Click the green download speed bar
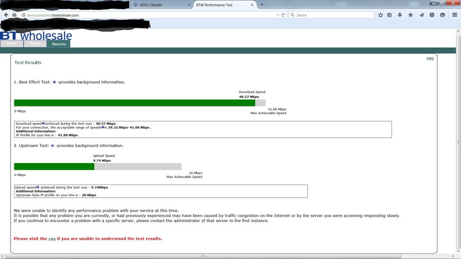The height and width of the screenshot is (259, 461). 135,103
